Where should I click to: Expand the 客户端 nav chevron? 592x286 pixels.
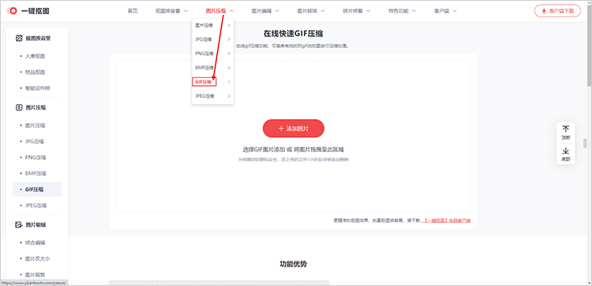click(455, 11)
